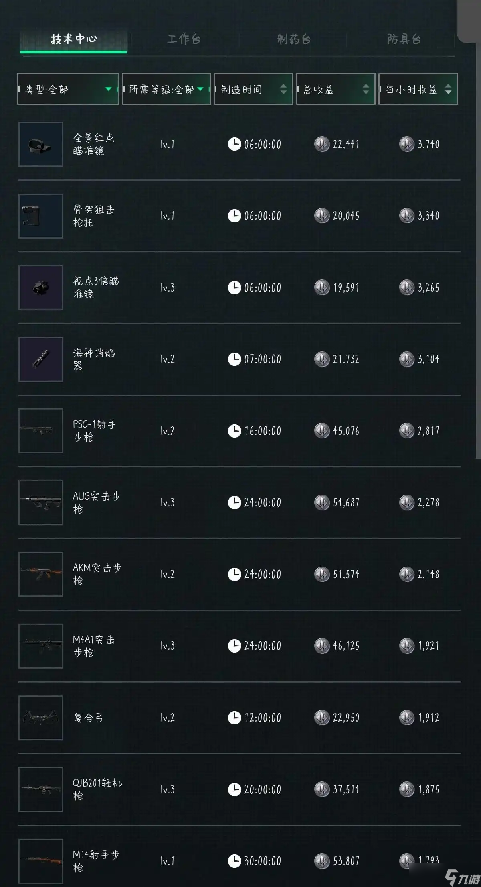The width and height of the screenshot is (481, 887).
Task: Click the M14射手步枪 weapon thumbnail
Action: (x=41, y=860)
